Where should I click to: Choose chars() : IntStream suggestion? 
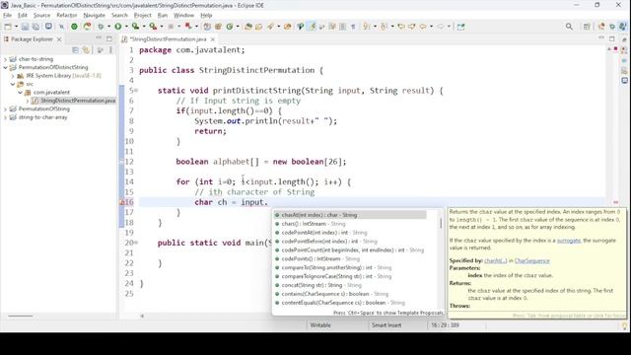tap(314, 224)
